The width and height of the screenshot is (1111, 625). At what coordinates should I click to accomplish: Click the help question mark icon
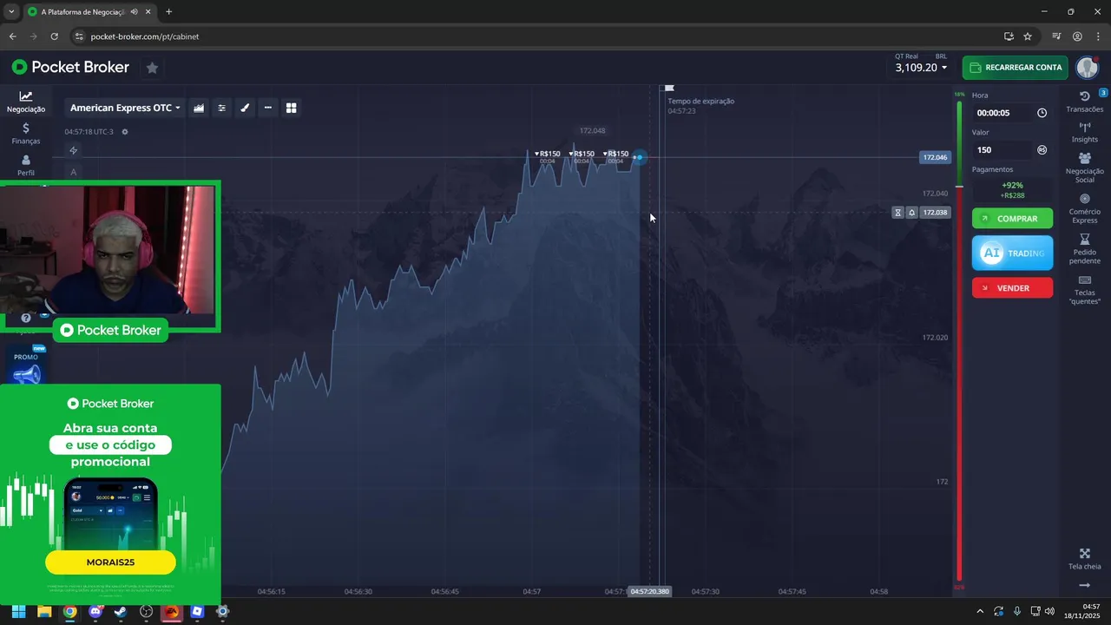[26, 318]
